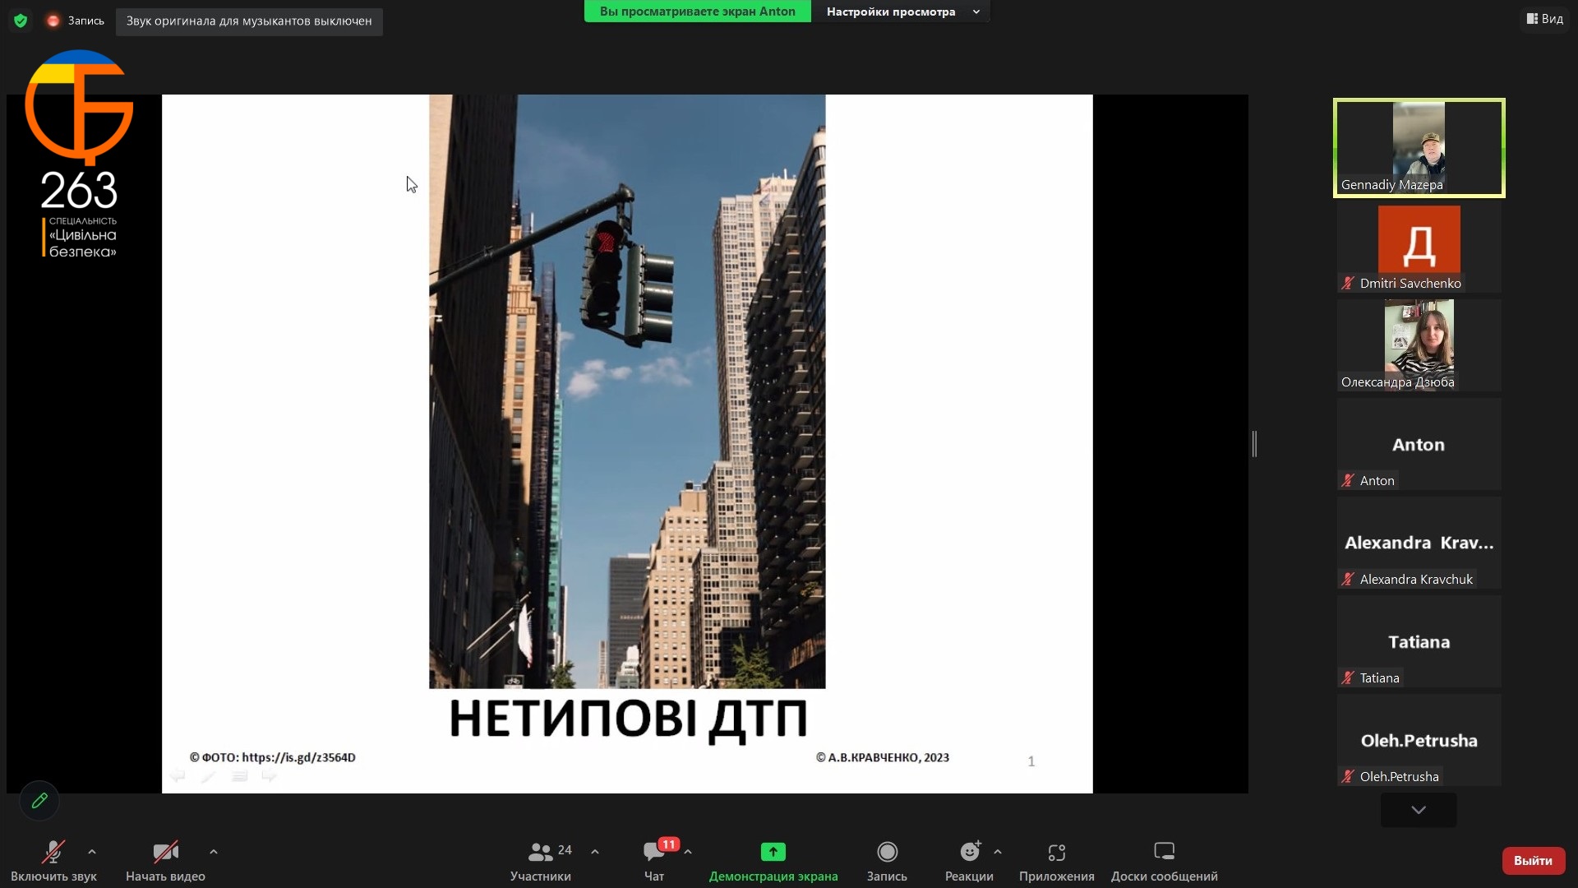Viewport: 1578px width, 888px height.
Task: Click the 'Запись' record button in toolbar
Action: (x=887, y=860)
